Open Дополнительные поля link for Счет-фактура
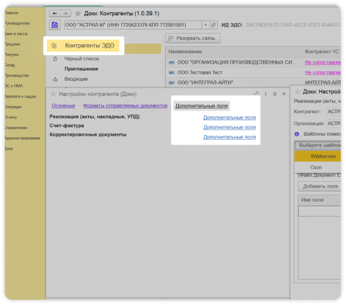This screenshot has width=346, height=305. (x=229, y=127)
